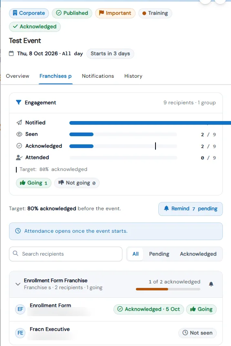Click the Notified paper plane icon
Image resolution: width=231 pixels, height=346 pixels.
click(x=19, y=122)
